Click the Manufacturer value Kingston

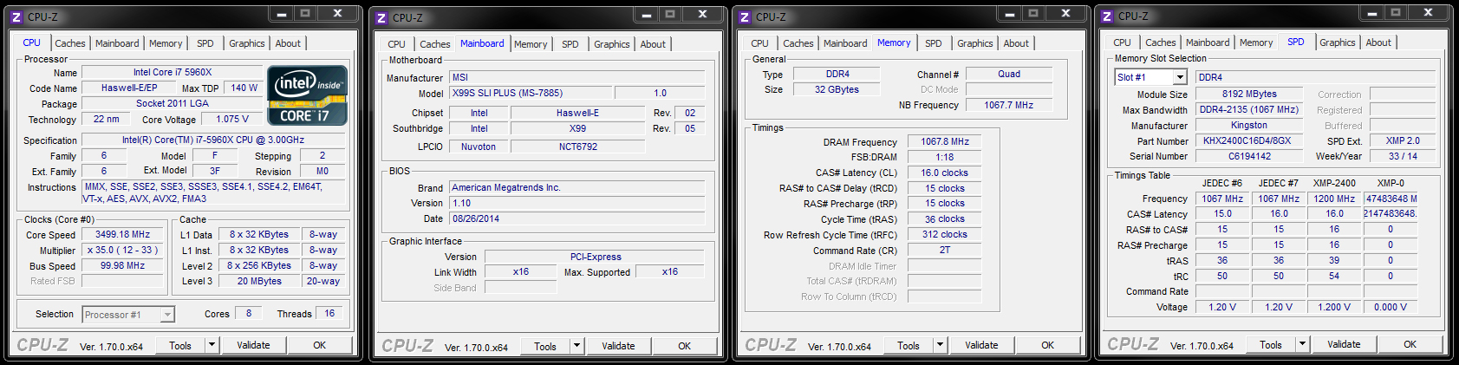coord(1249,126)
